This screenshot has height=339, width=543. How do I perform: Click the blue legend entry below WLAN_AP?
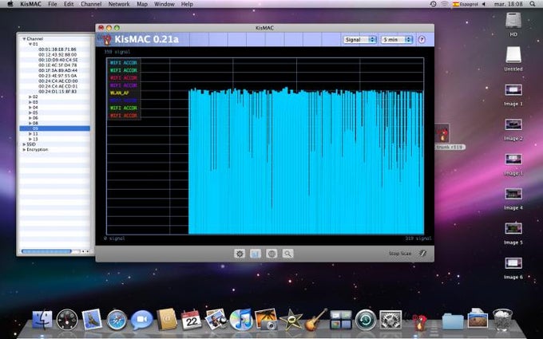coord(123,101)
